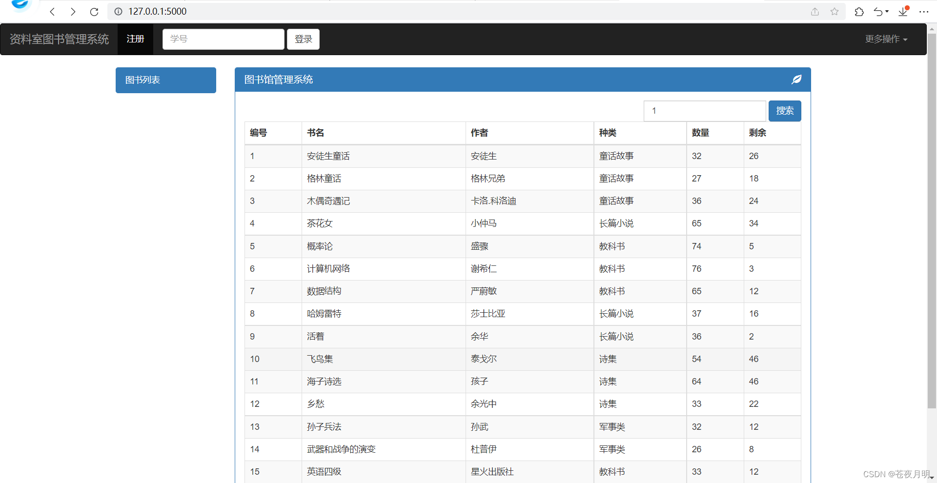Select the book title 哈姆雷特
This screenshot has width=937, height=483.
click(x=324, y=314)
